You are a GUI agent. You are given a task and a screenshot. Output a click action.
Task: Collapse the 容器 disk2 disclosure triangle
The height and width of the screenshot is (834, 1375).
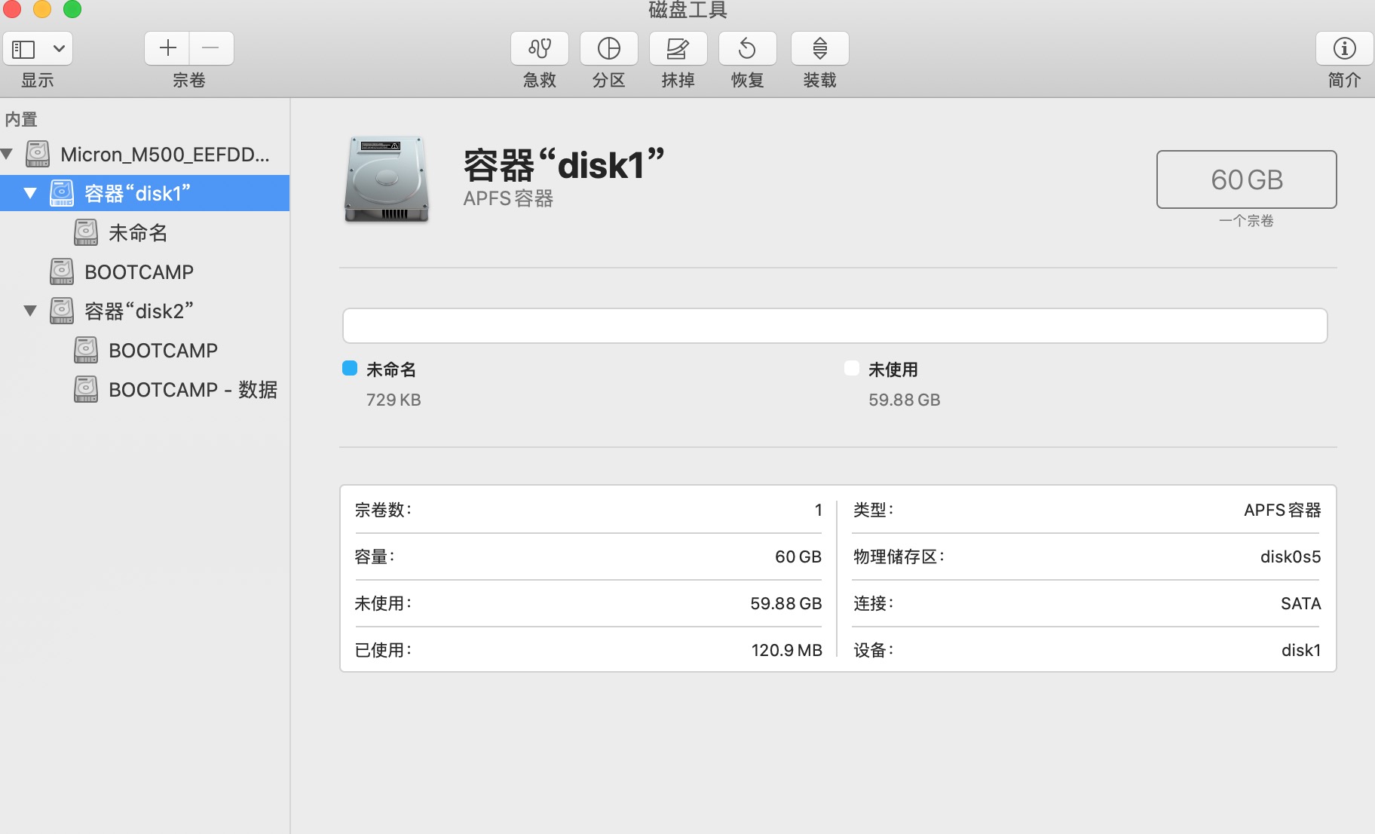(30, 311)
